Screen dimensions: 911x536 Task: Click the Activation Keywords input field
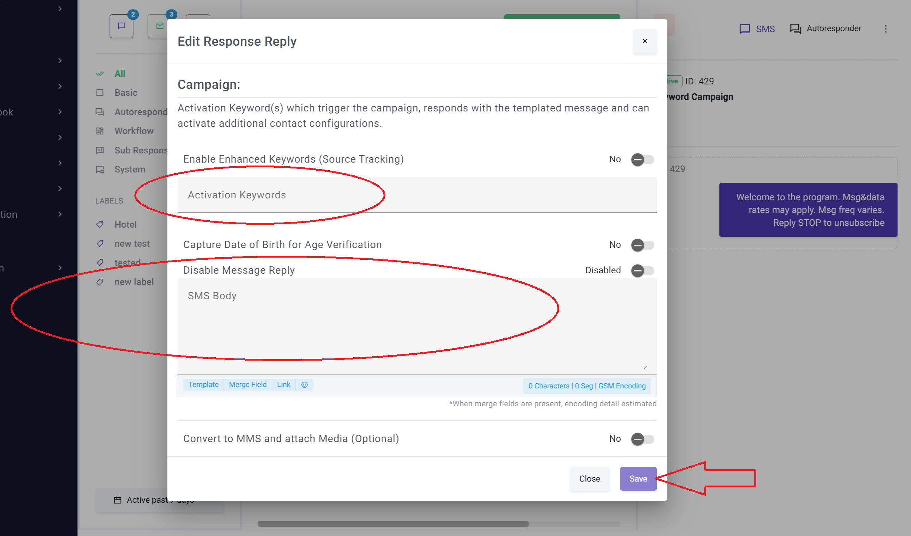pyautogui.click(x=416, y=195)
